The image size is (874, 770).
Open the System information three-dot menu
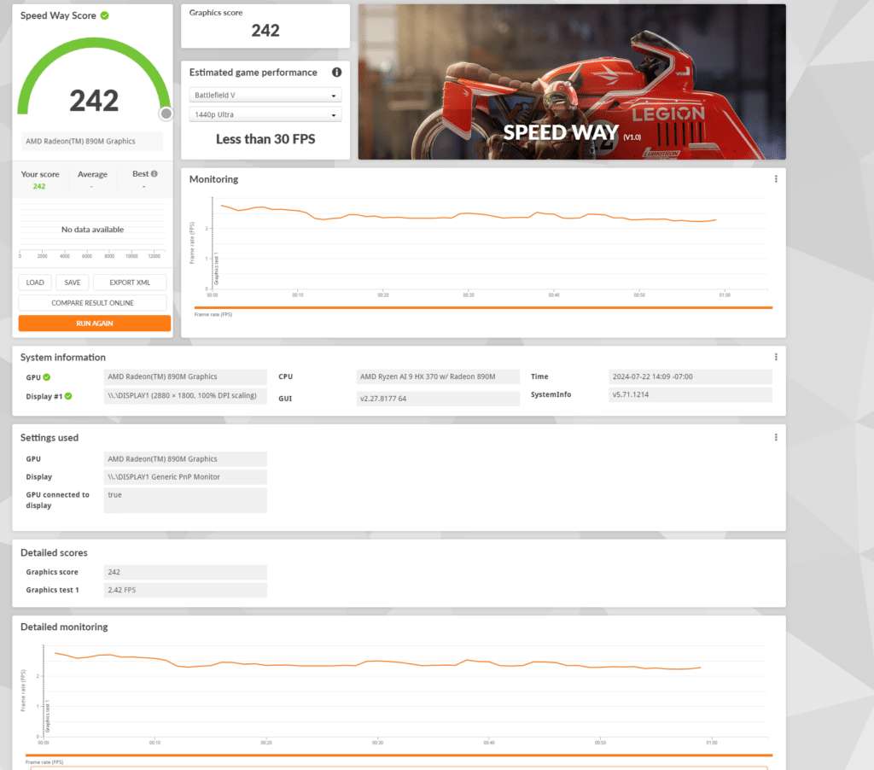776,357
